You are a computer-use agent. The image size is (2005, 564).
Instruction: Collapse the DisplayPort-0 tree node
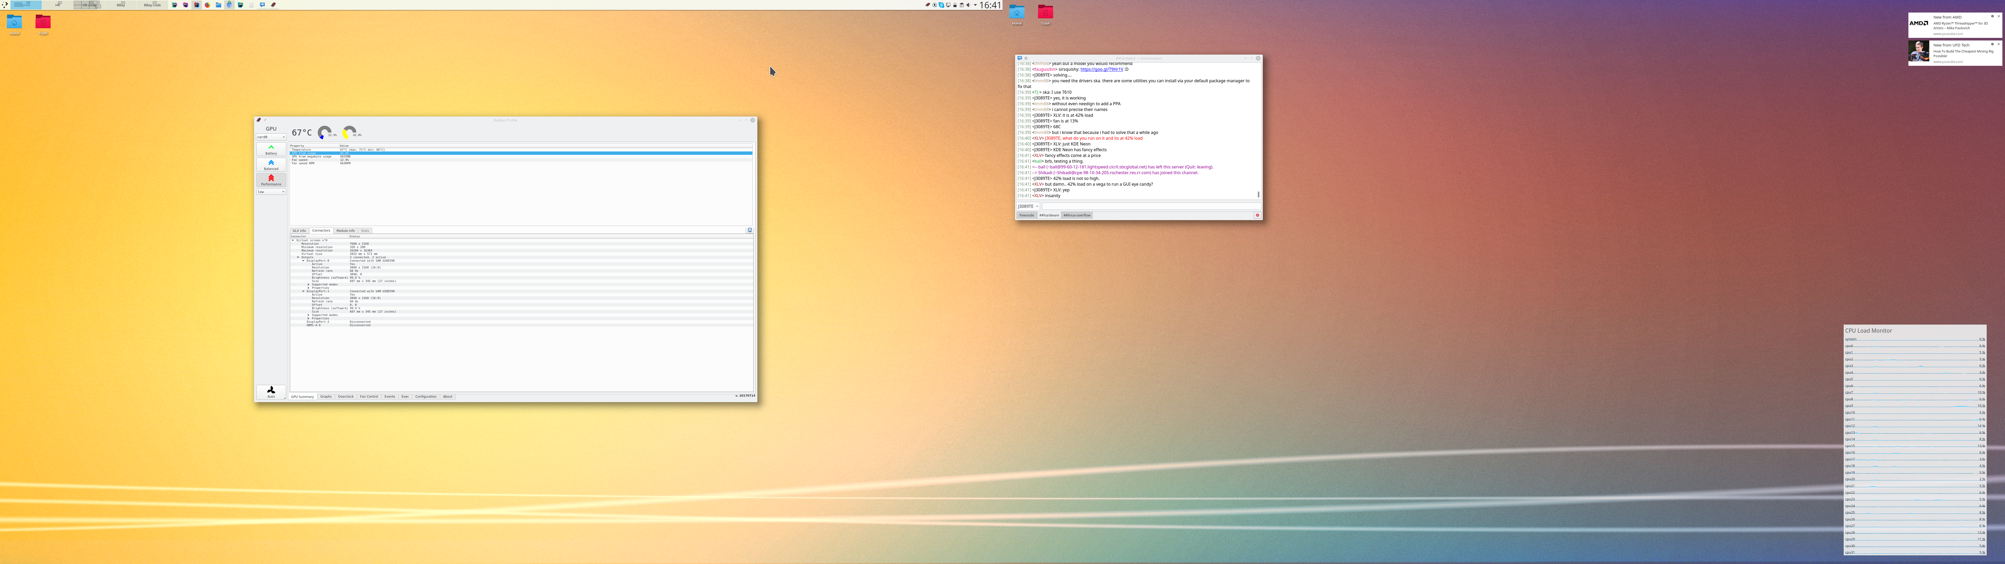click(x=304, y=261)
